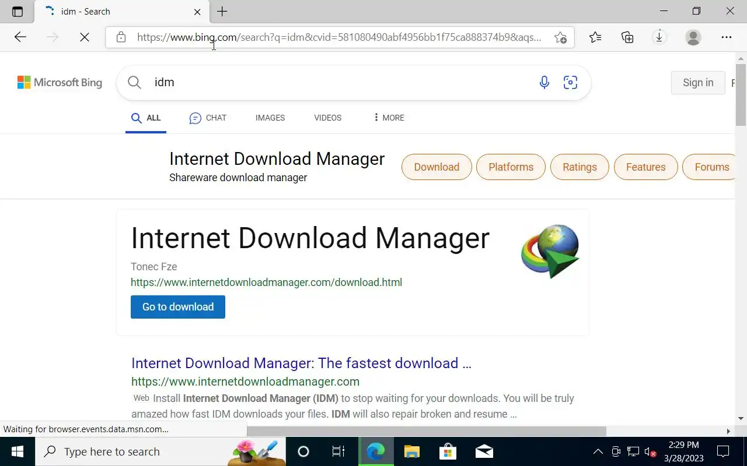Switch to the IMAGES tab

[270, 118]
